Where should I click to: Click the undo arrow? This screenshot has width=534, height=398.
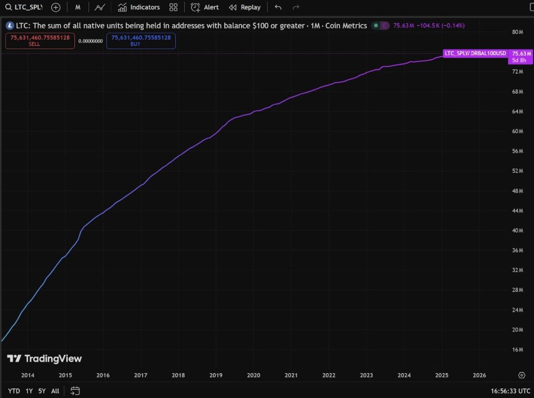[278, 7]
